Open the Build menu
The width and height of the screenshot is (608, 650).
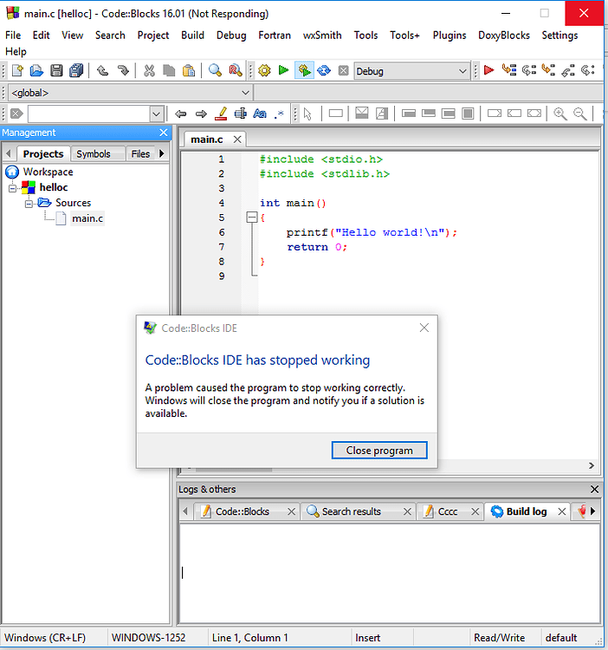pyautogui.click(x=192, y=36)
